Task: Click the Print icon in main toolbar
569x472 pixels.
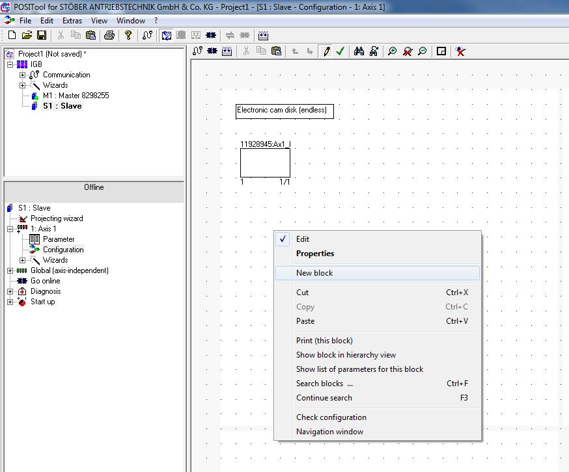Action: (109, 35)
